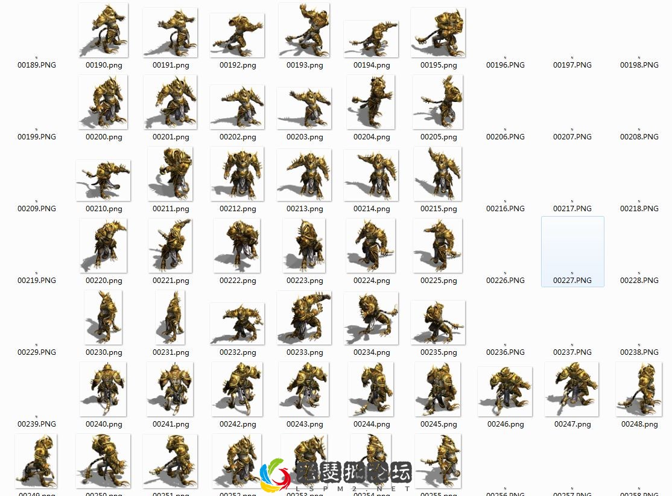
Task: Select the 00246.png thumbnail
Action: (x=505, y=392)
